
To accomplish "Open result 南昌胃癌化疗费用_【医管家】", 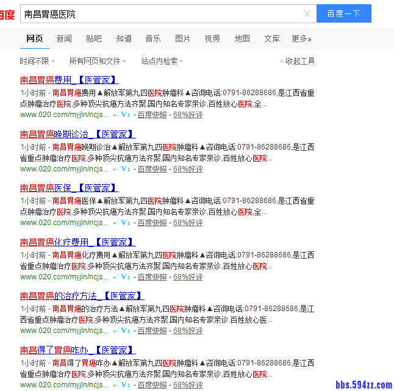I will pyautogui.click(x=78, y=243).
